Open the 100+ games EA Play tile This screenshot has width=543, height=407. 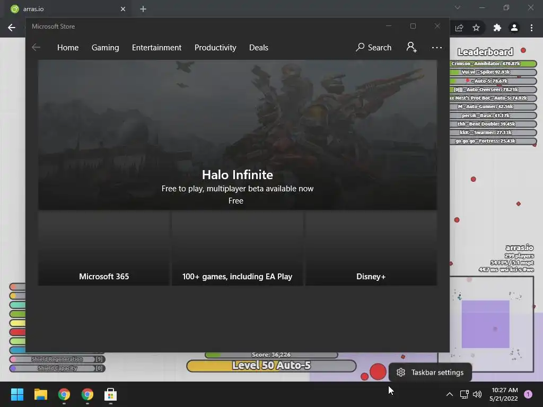[x=237, y=249]
